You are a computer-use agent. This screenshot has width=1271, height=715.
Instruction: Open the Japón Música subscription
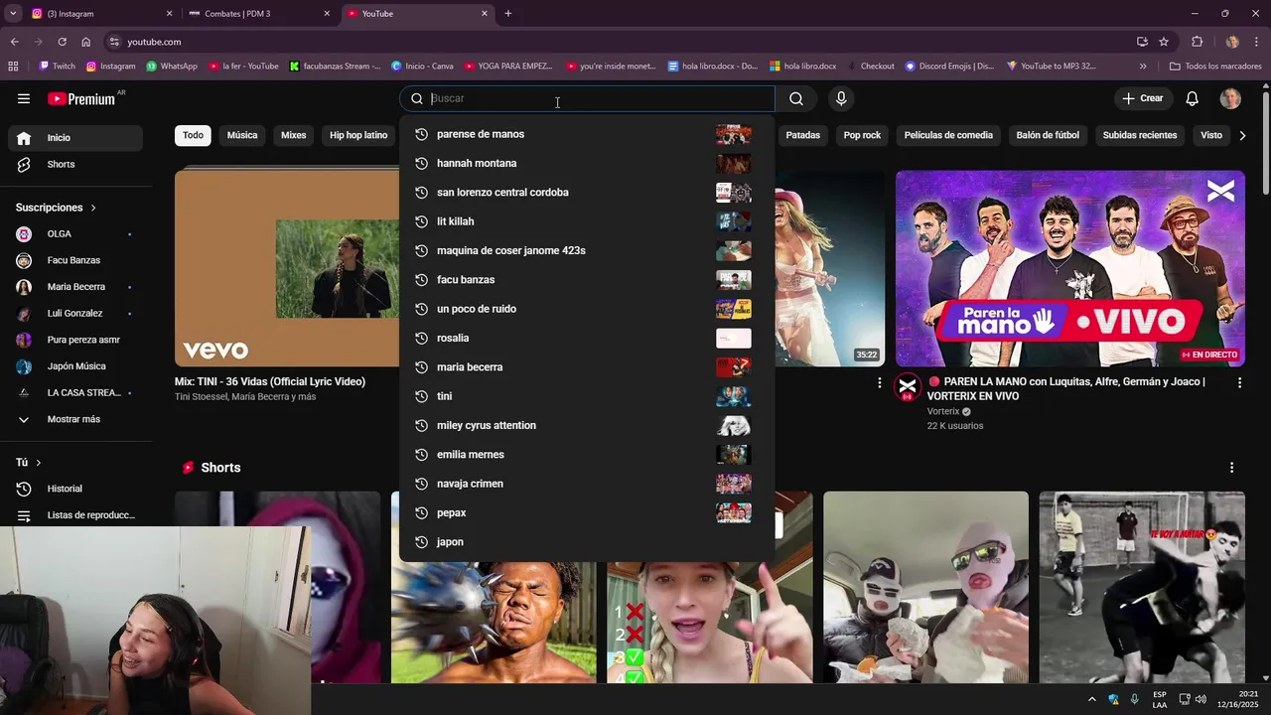point(75,366)
